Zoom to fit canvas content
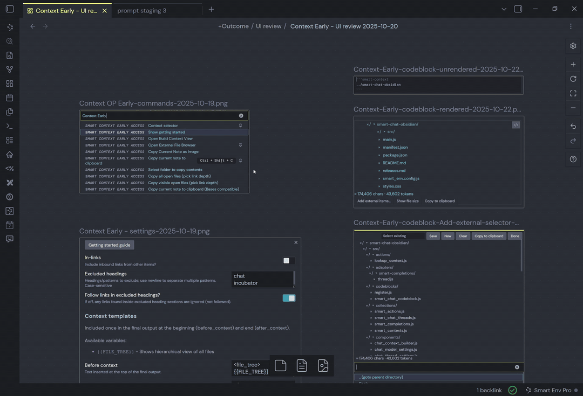Screen dimensions: 583x396 click(573, 93)
